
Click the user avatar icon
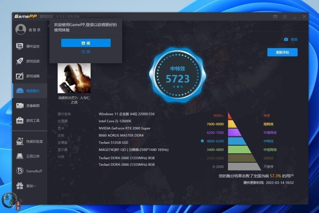[21, 29]
